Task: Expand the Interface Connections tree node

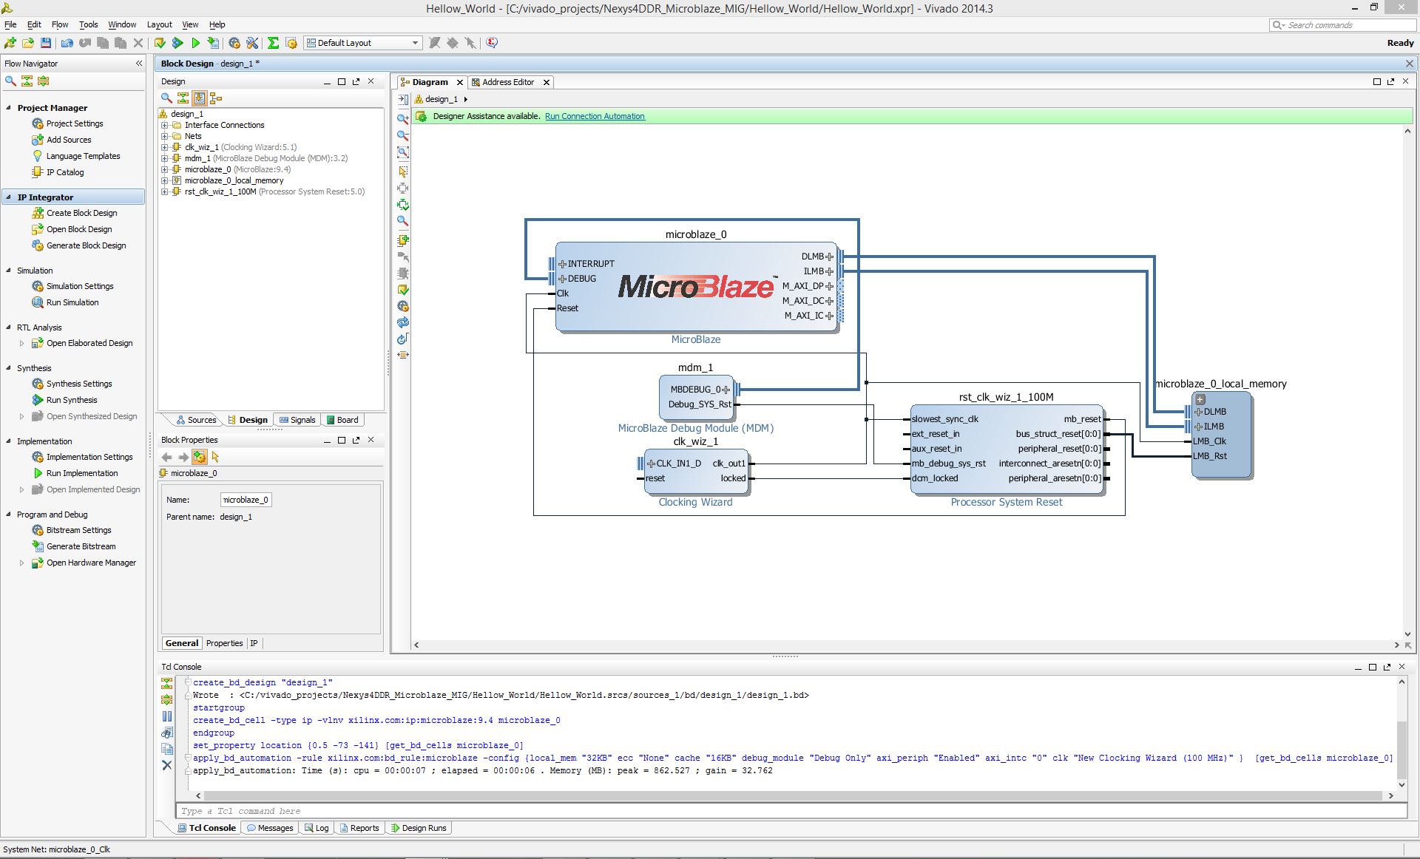Action: click(x=165, y=125)
